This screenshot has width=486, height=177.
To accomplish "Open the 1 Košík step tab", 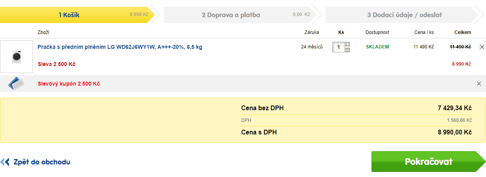I will [x=77, y=15].
